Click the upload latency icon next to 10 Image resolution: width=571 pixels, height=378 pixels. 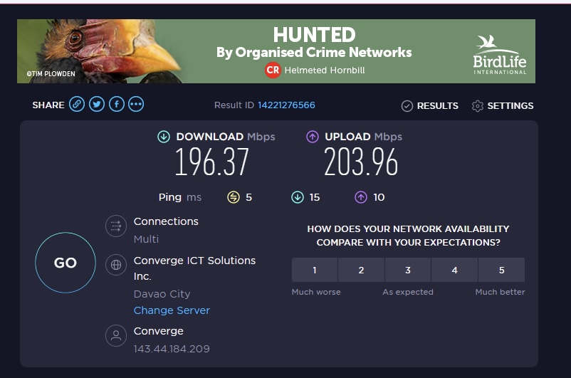tap(361, 197)
